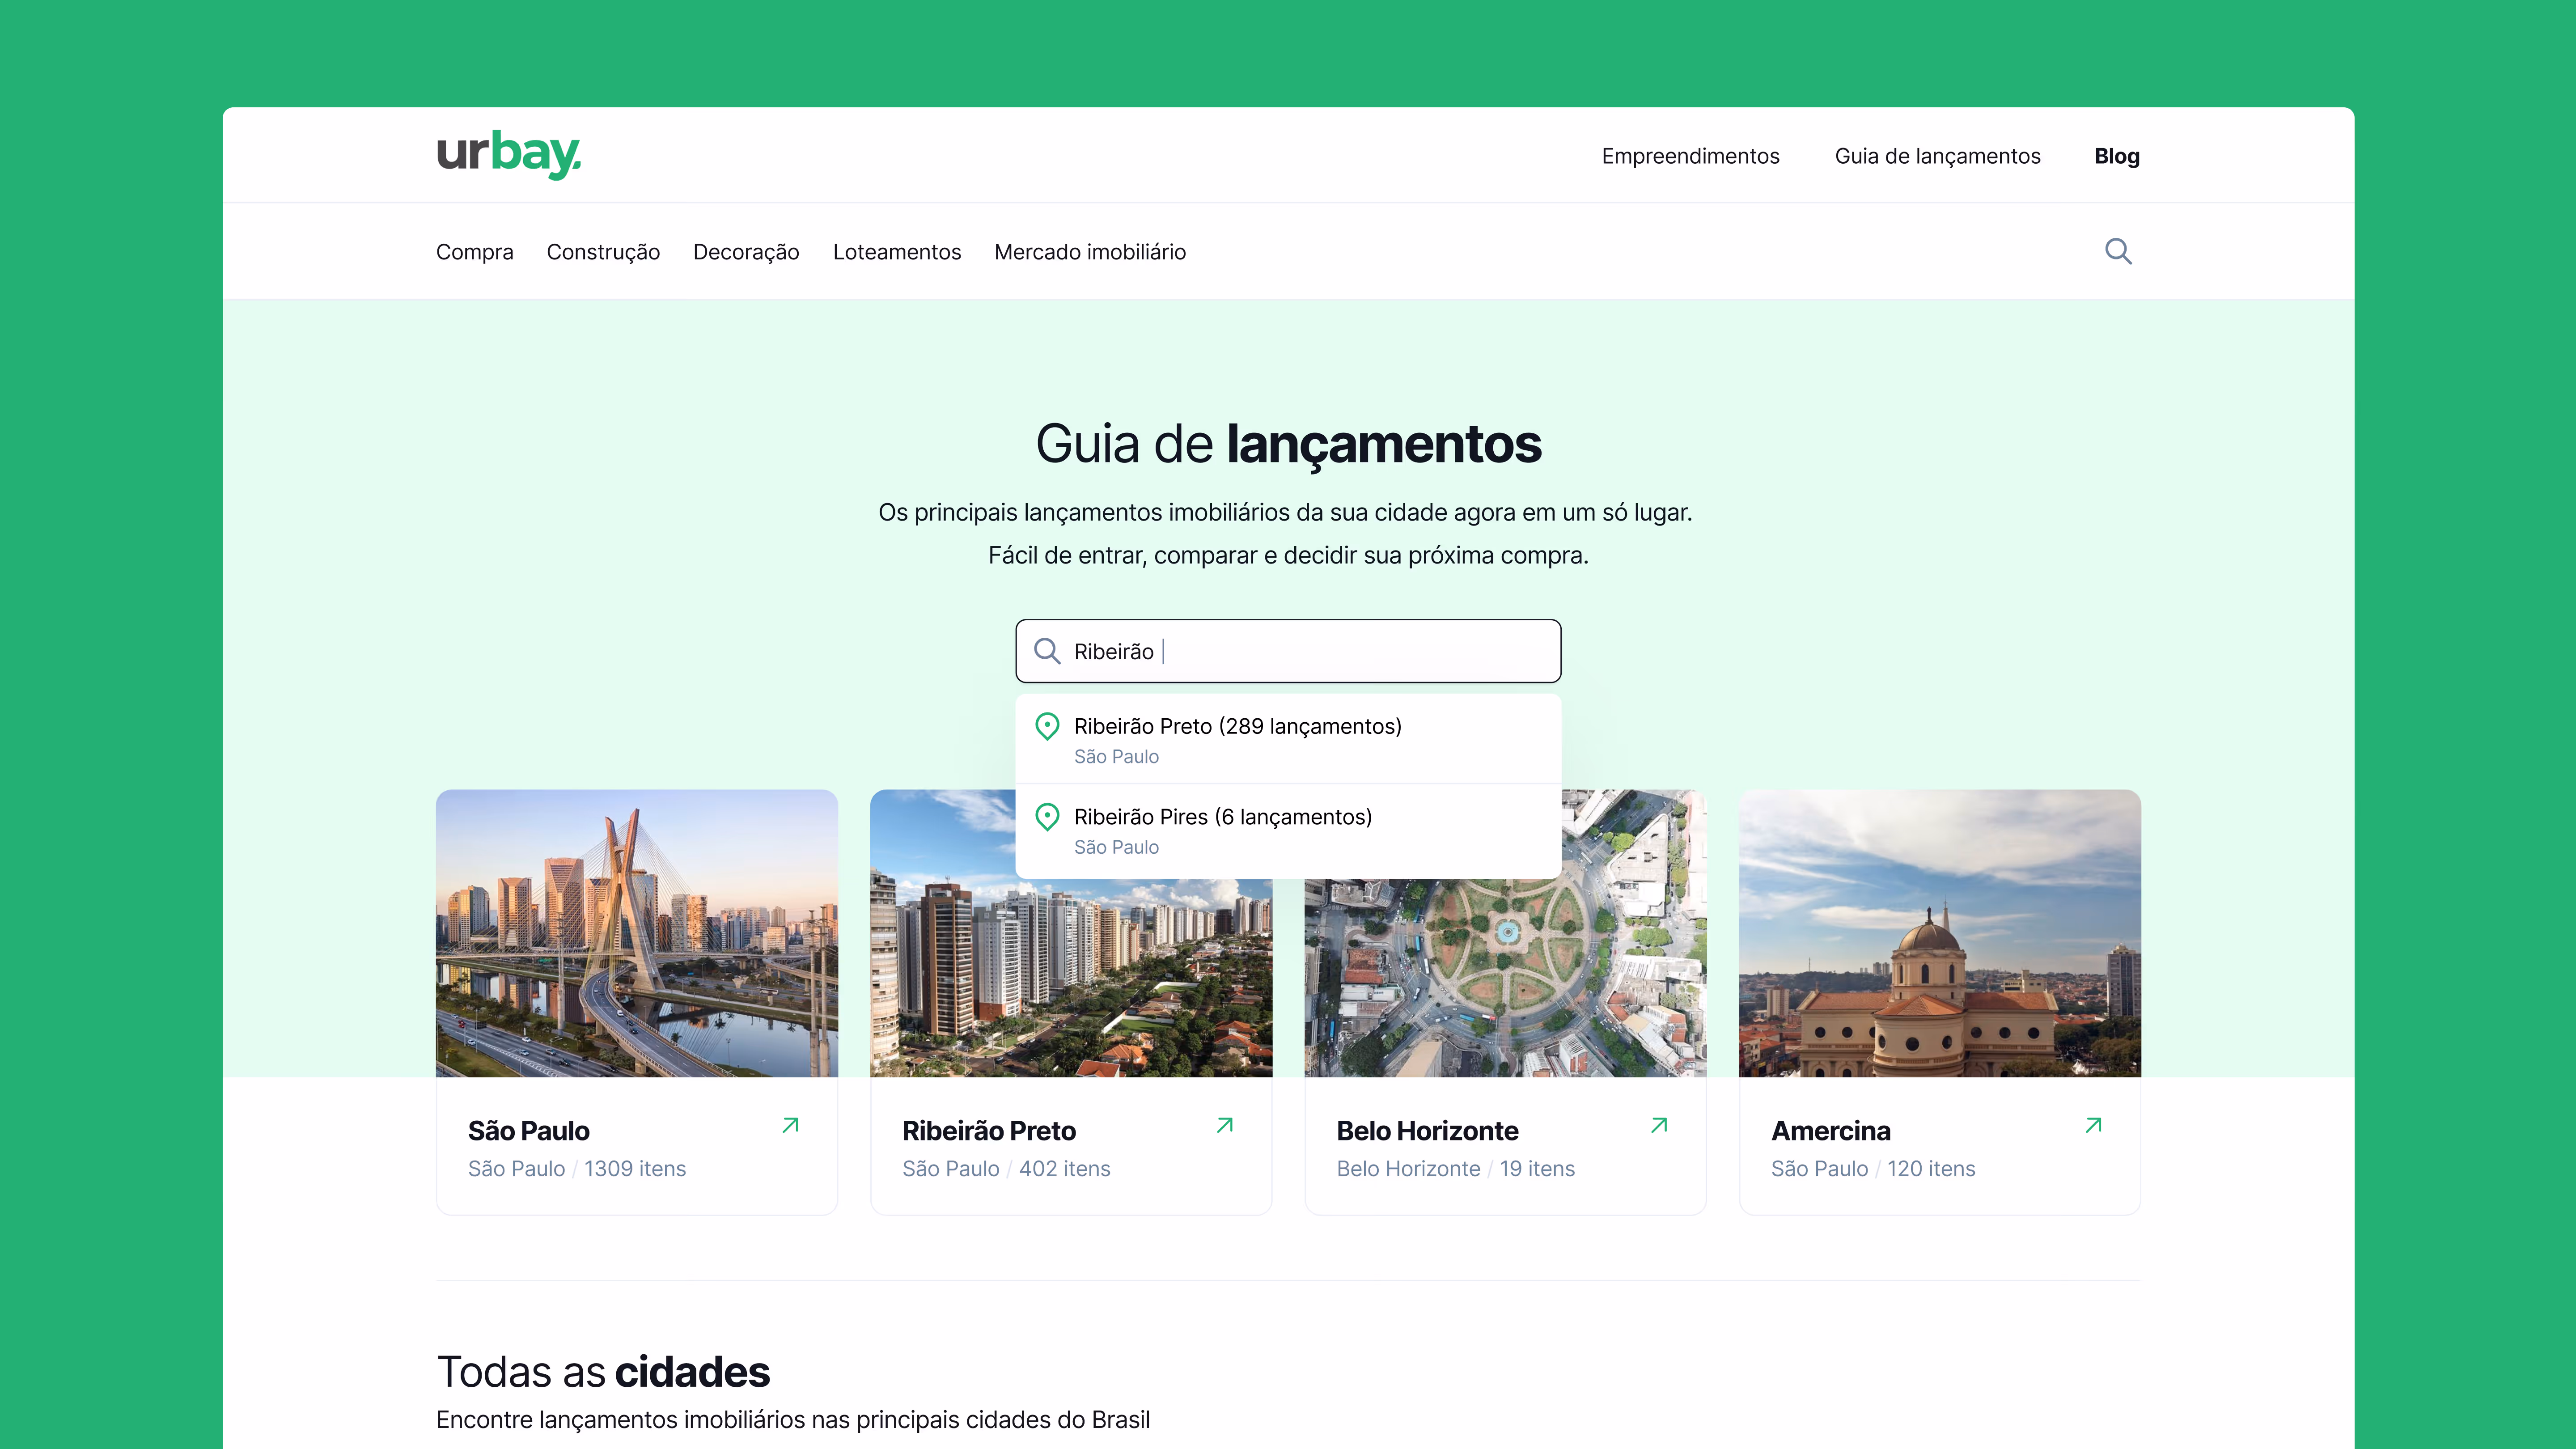Focus the Ribeirão search input field
Viewport: 2576px width, 1449px height.
[1288, 651]
